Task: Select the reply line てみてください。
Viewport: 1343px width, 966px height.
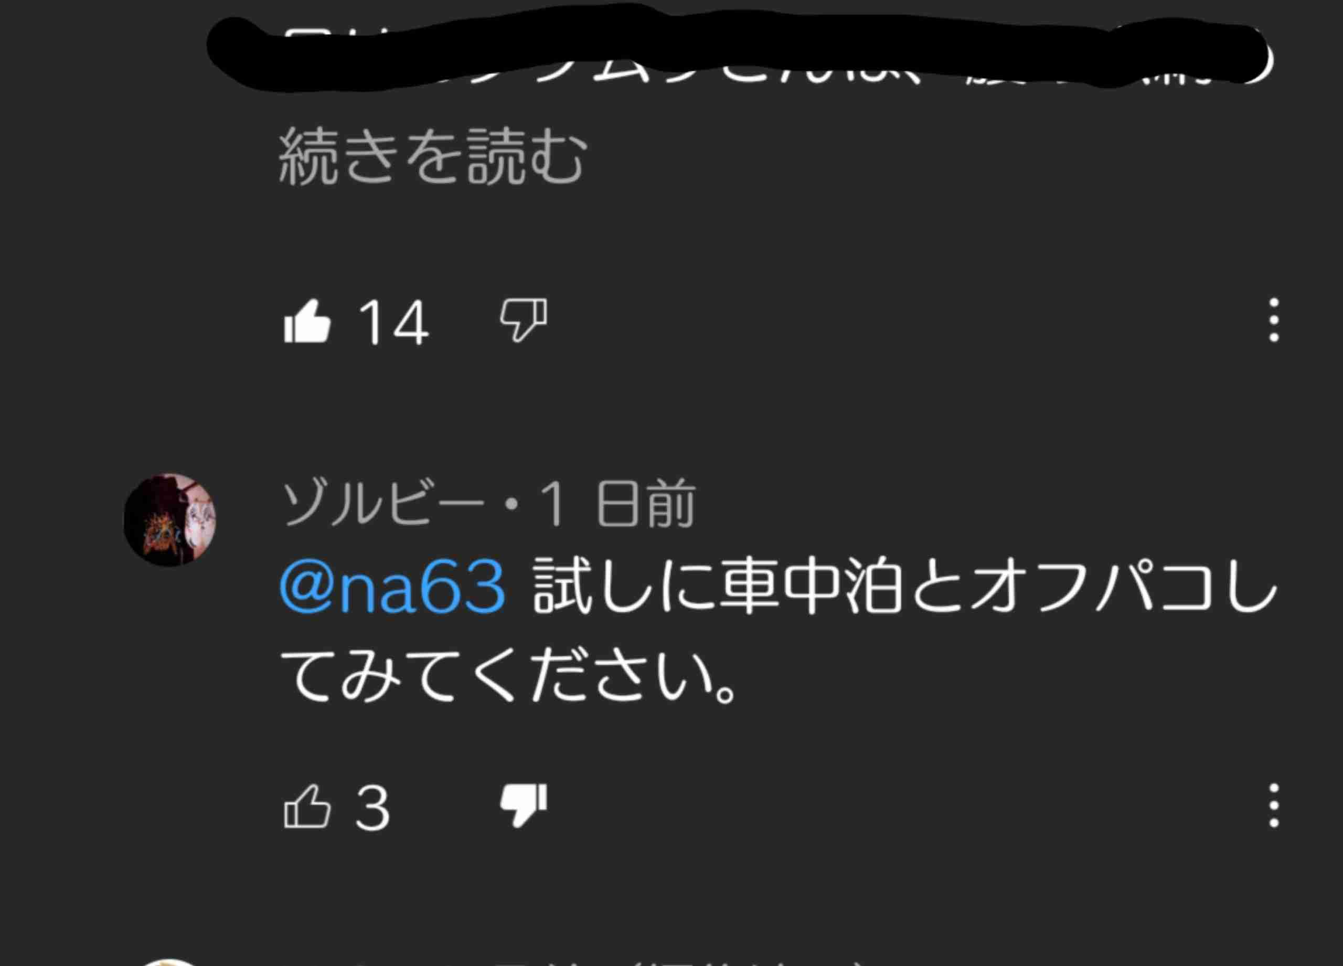Action: point(508,675)
